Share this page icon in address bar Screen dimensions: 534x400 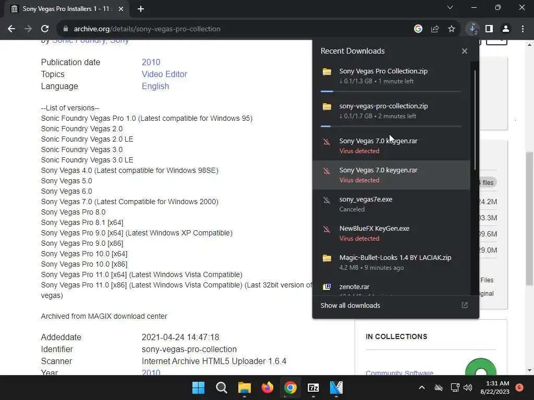[x=434, y=29]
